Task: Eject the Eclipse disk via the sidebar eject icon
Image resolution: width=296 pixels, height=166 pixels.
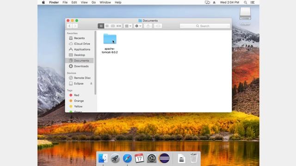Action: [91, 83]
